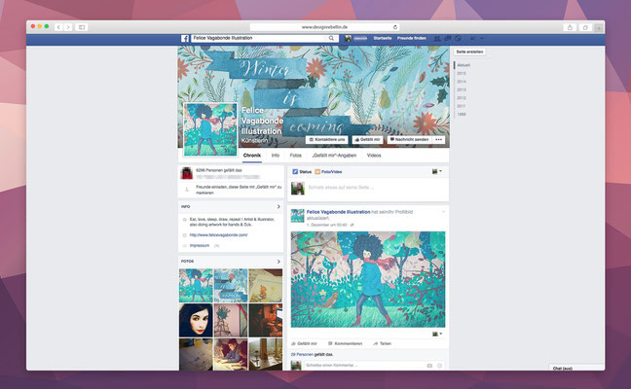Switch to the Videos tab
The height and width of the screenshot is (389, 631).
click(374, 156)
